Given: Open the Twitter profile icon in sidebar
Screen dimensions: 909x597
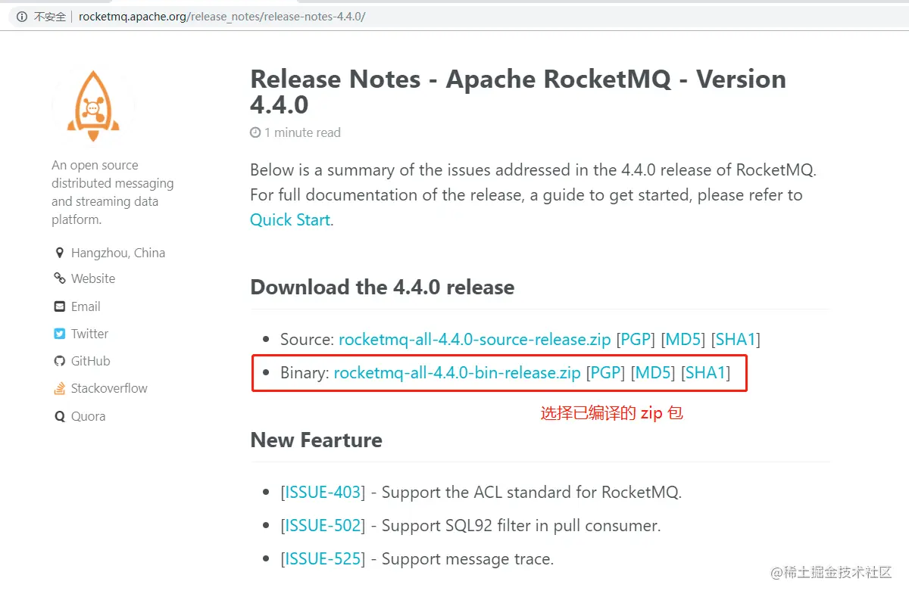Looking at the screenshot, I should point(60,334).
